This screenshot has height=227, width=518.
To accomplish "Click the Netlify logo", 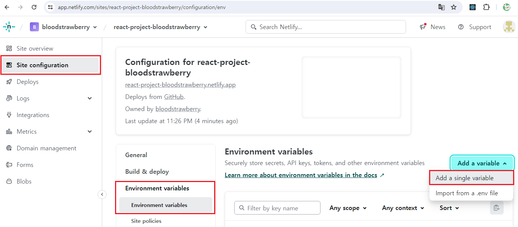I will tap(9, 27).
